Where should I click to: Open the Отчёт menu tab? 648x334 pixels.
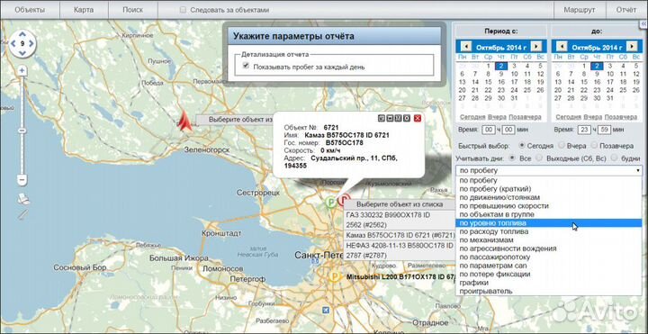[x=626, y=10]
